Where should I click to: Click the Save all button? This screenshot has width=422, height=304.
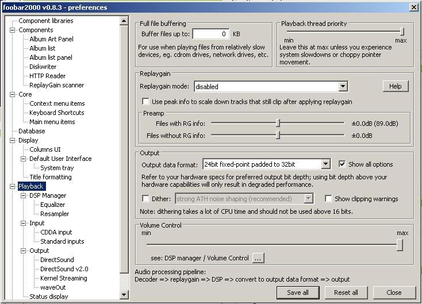pyautogui.click(x=298, y=293)
